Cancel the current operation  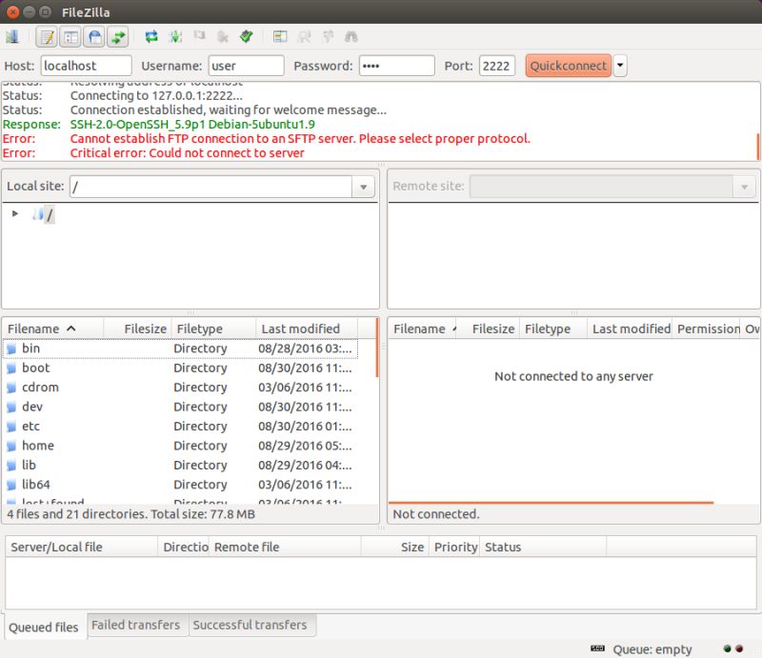pyautogui.click(x=200, y=36)
